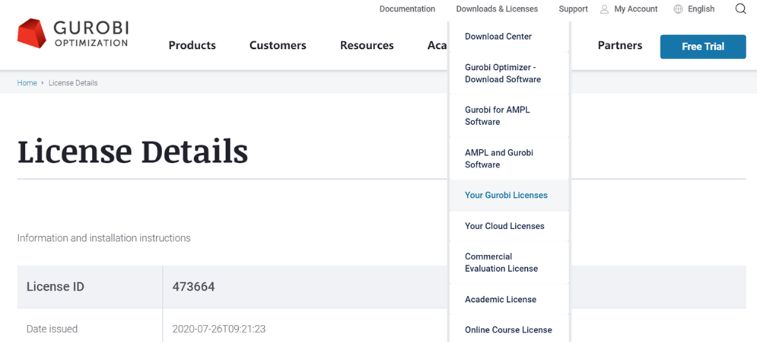
Task: Click the Free Trial button
Action: pos(703,47)
